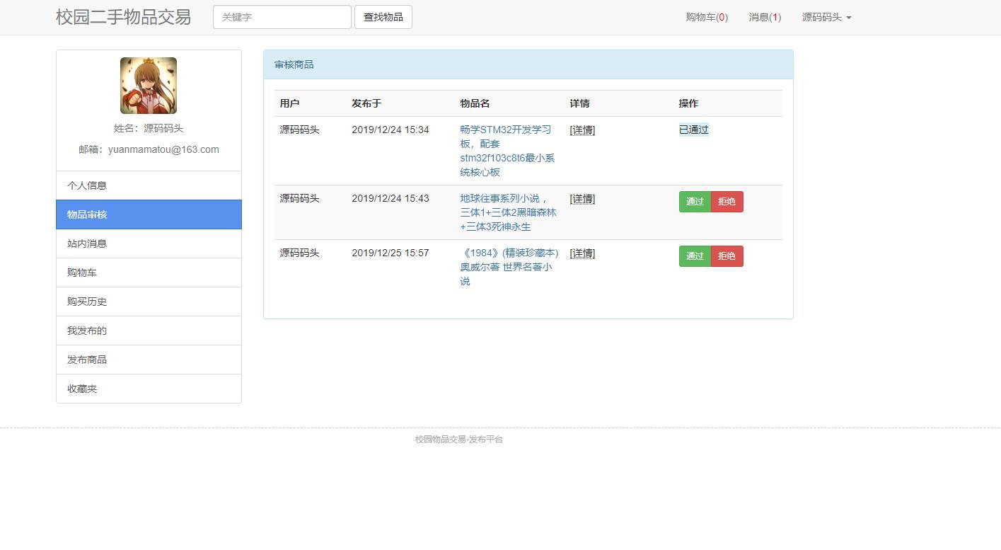
Task: Open 购物车 from the sidebar menu
Action: [149, 273]
